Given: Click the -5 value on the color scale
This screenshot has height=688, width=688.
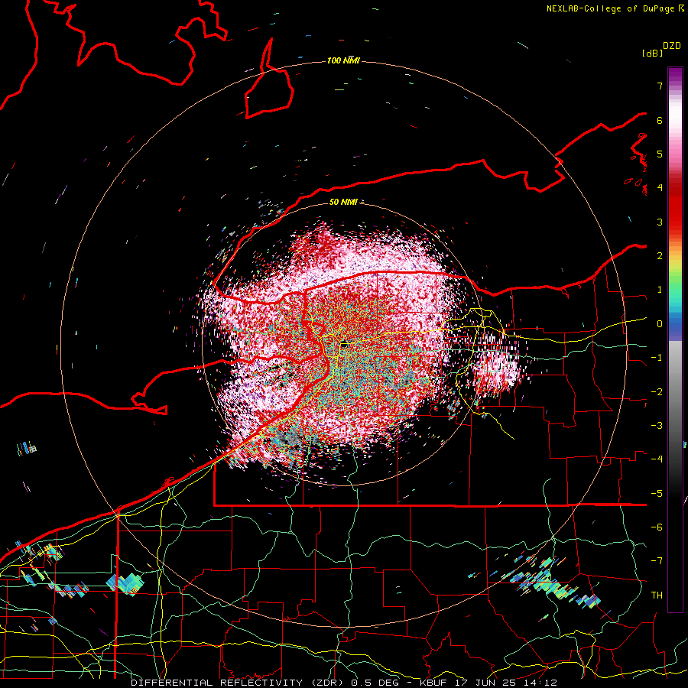Looking at the screenshot, I should 657,493.
